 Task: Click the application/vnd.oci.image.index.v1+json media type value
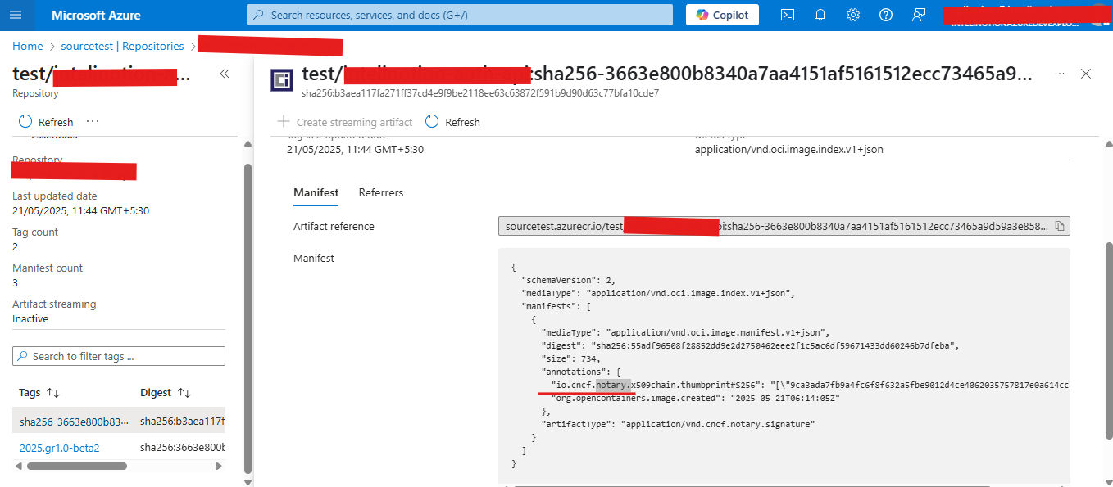click(x=788, y=149)
